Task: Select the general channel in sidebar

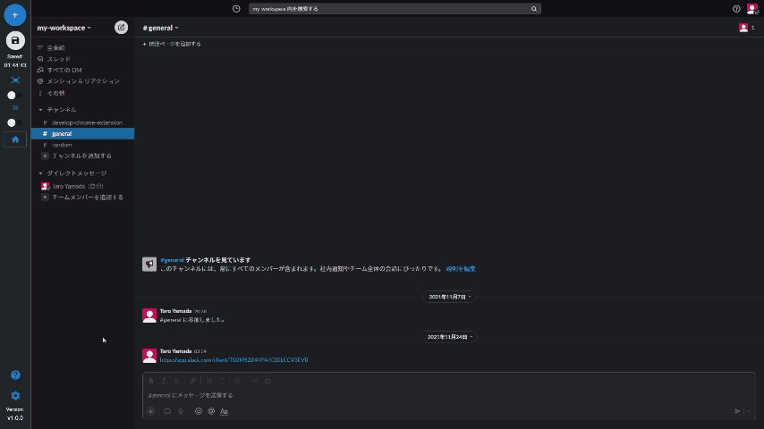Action: pos(83,133)
